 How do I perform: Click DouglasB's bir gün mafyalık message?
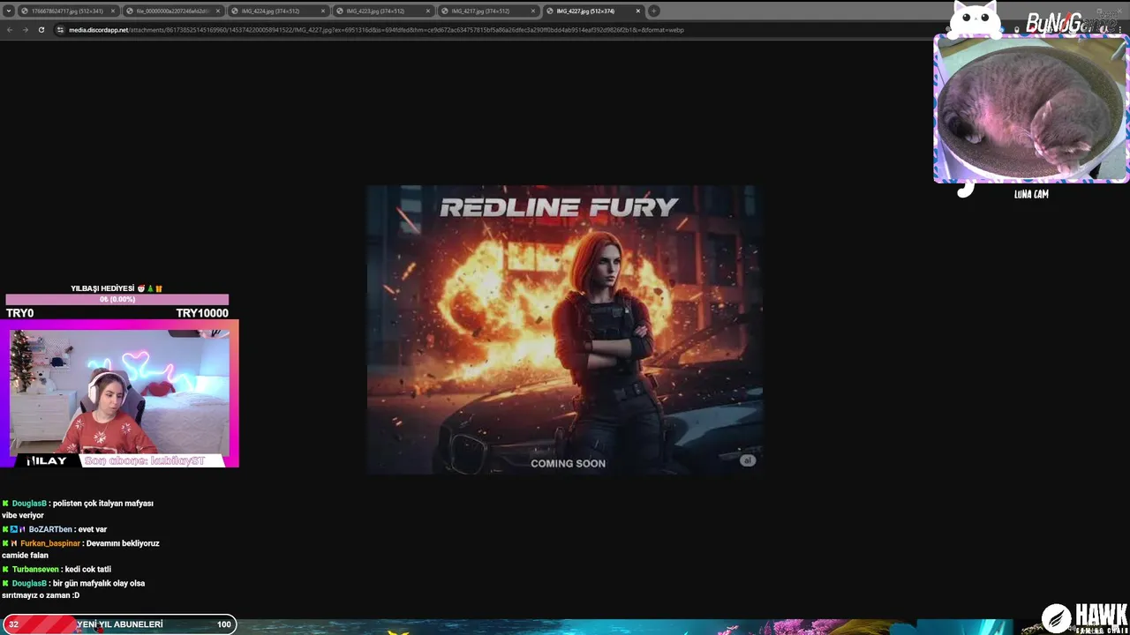73,589
